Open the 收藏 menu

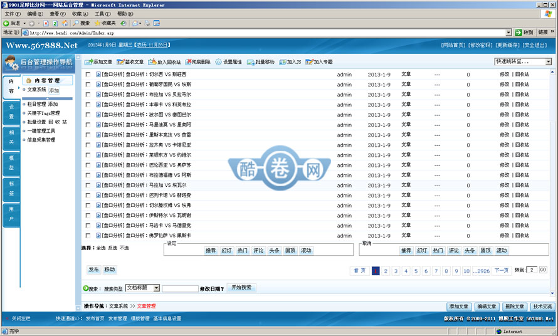[80, 14]
